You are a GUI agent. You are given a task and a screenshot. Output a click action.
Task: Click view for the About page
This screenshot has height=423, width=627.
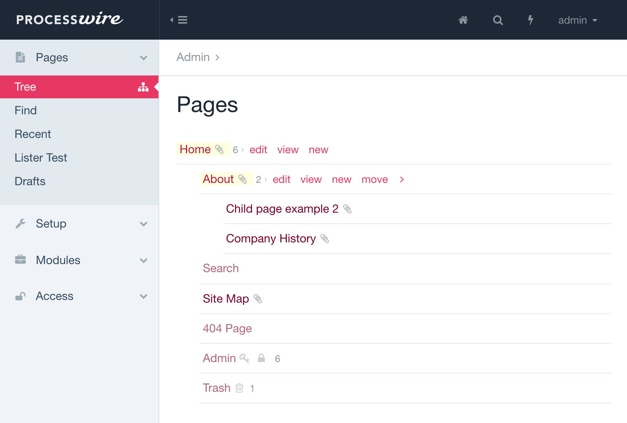311,179
